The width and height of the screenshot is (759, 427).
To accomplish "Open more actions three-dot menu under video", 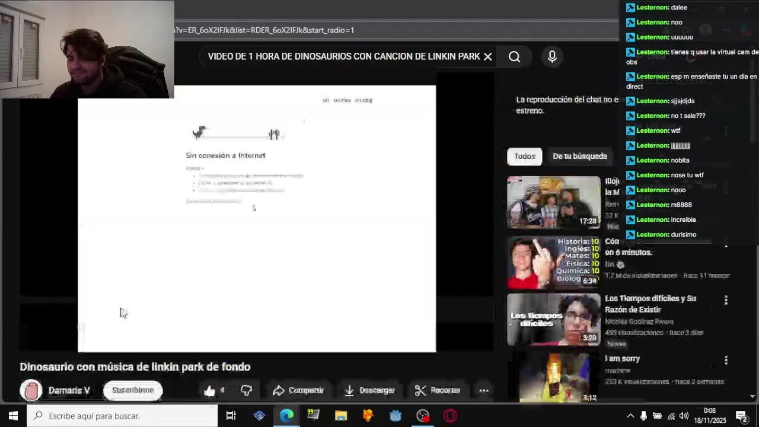I will [x=484, y=390].
